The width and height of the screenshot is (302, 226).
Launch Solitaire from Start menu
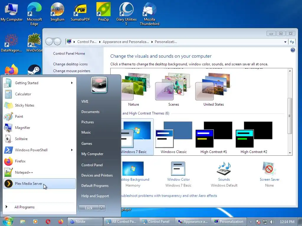(x=39, y=139)
